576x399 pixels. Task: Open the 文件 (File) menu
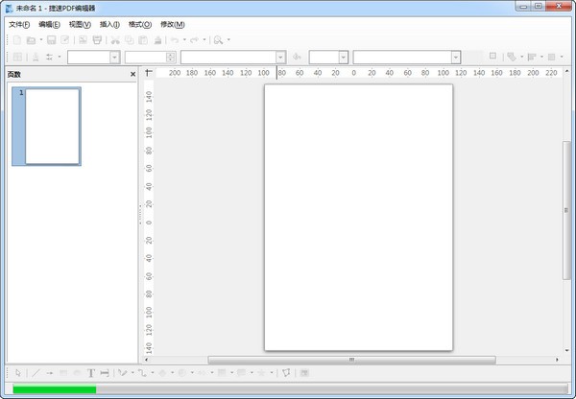pyautogui.click(x=19, y=24)
